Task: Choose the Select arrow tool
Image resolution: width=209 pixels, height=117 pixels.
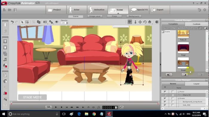Action: (22, 22)
